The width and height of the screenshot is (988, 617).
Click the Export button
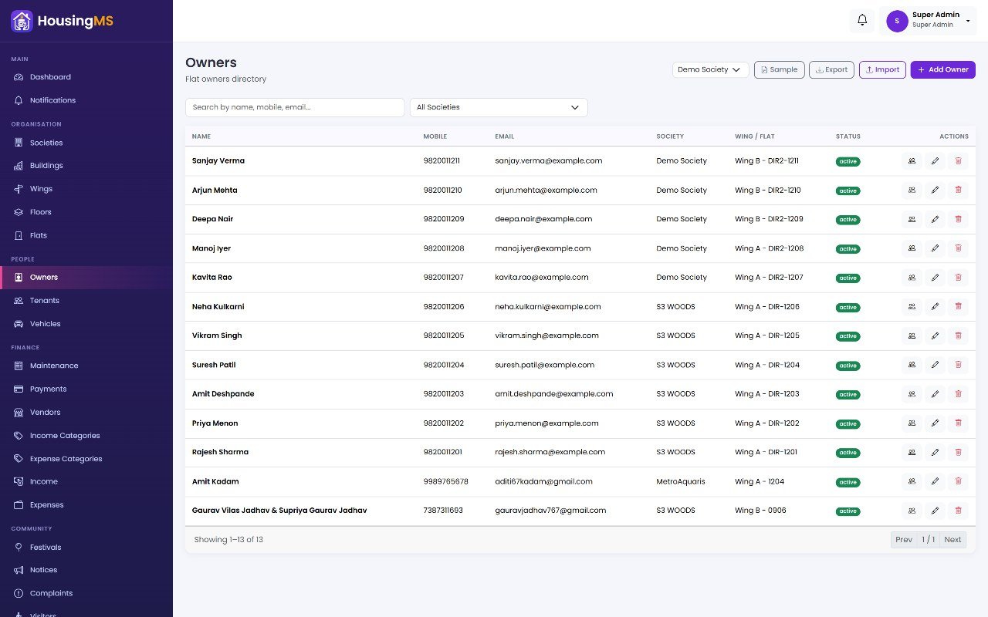831,69
